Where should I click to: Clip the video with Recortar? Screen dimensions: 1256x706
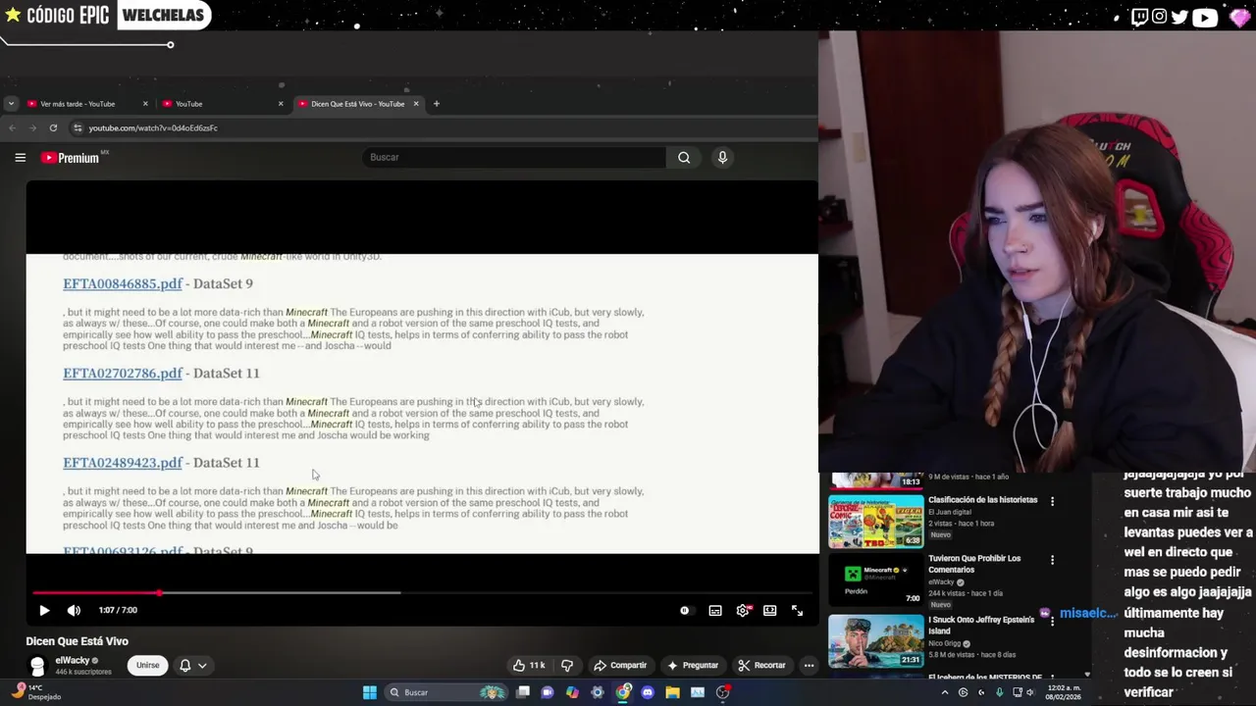(761, 665)
